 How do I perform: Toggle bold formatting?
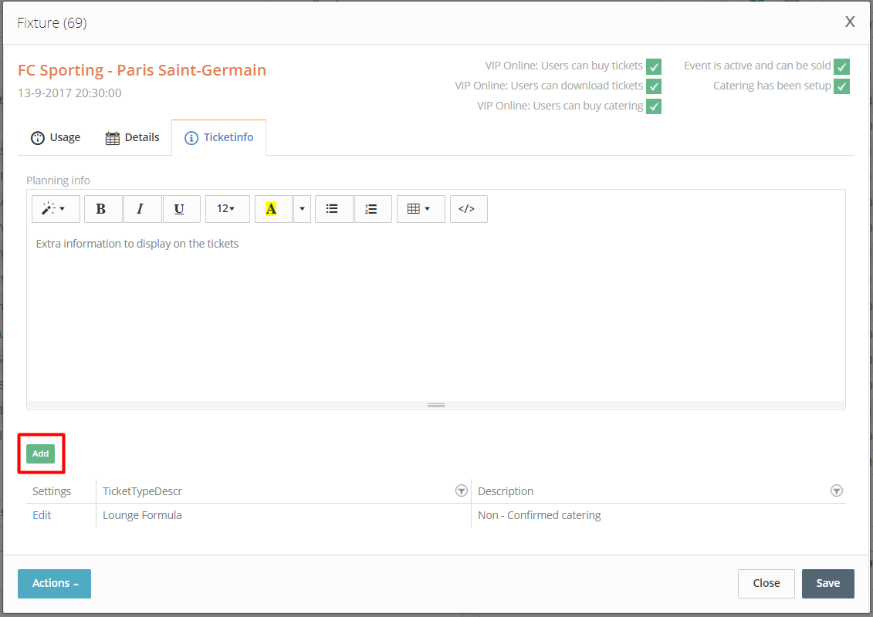tap(103, 209)
